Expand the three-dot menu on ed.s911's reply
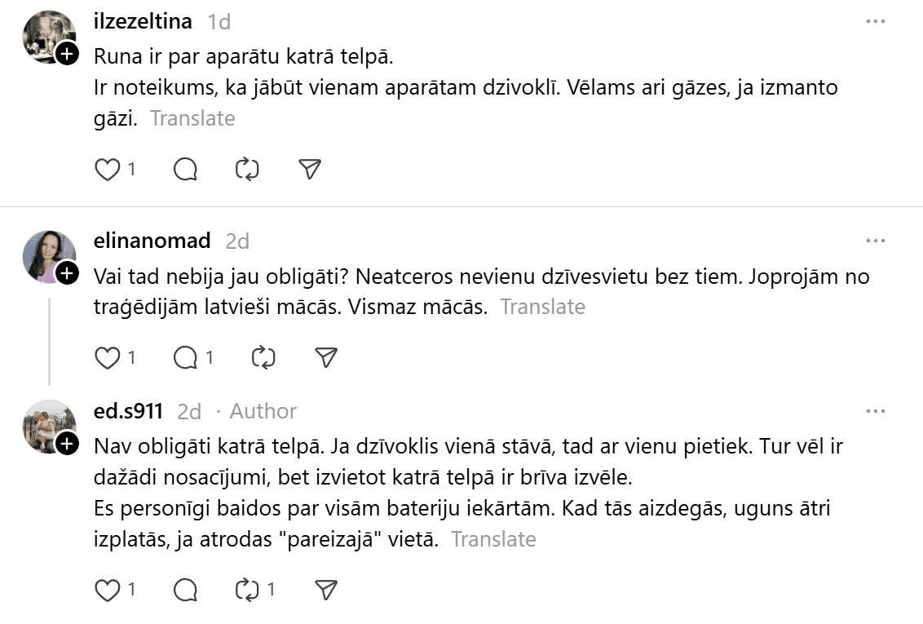Screen dimensions: 923x624 875,411
